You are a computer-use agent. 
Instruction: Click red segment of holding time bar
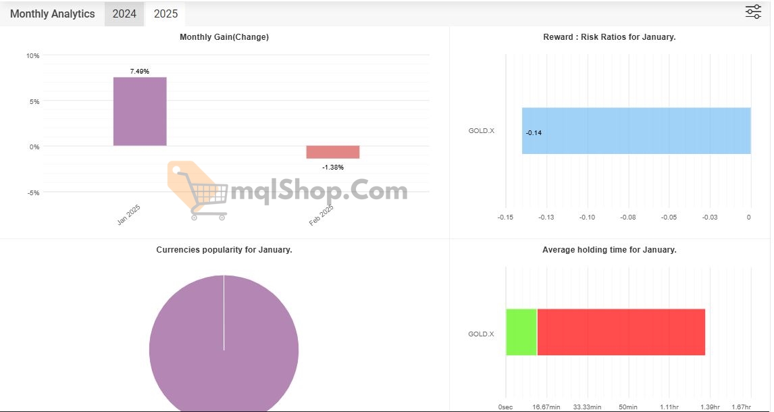621,332
